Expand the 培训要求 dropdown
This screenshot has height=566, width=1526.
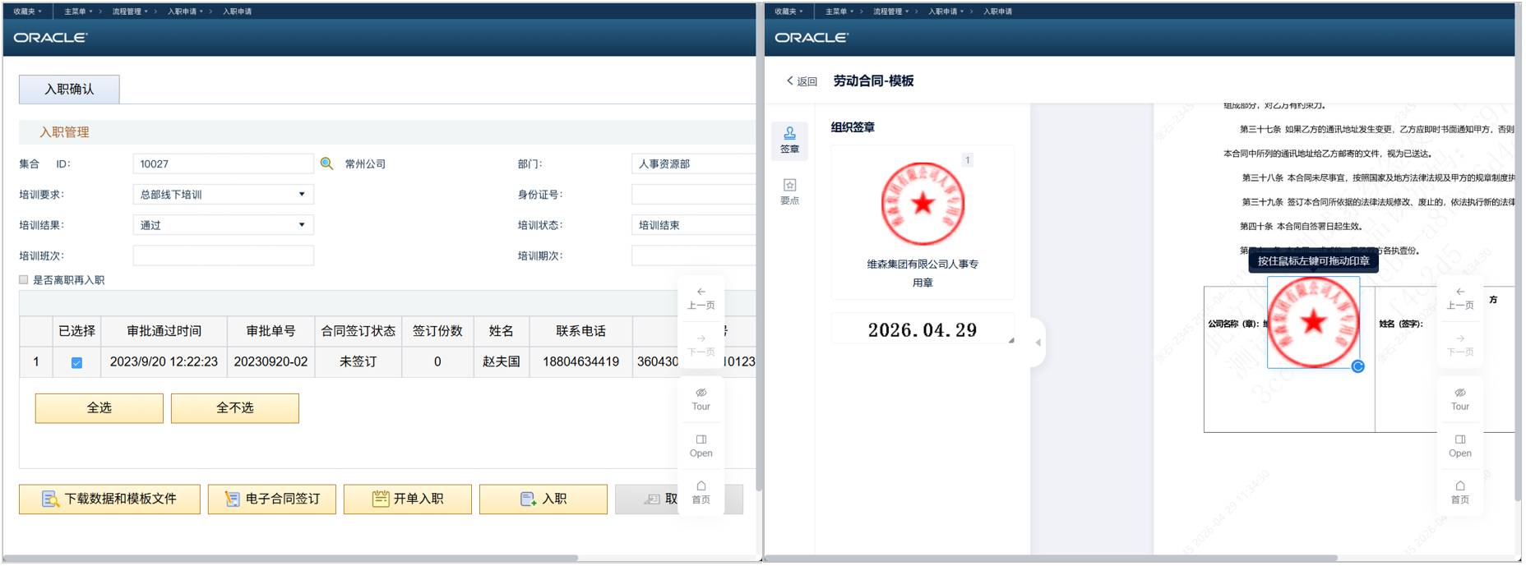302,195
